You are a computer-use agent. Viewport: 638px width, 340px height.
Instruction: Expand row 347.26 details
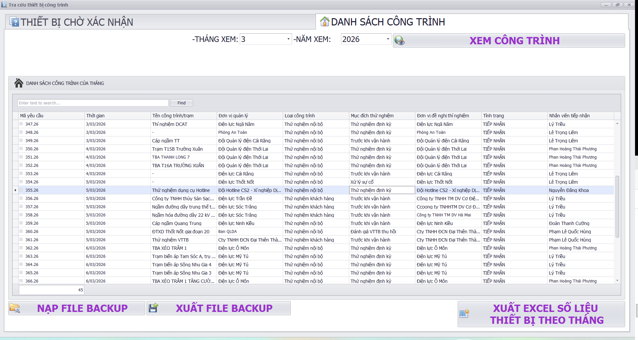pos(21,124)
